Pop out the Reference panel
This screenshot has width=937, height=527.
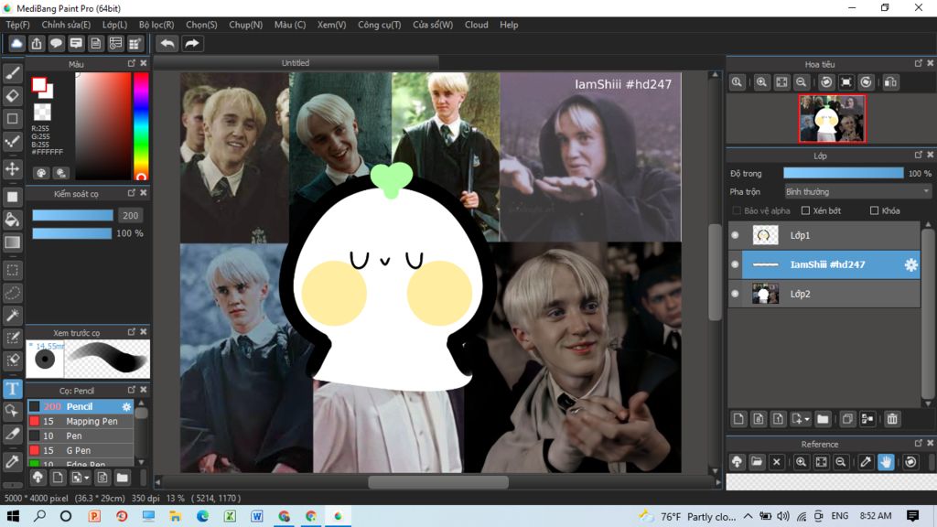[919, 444]
